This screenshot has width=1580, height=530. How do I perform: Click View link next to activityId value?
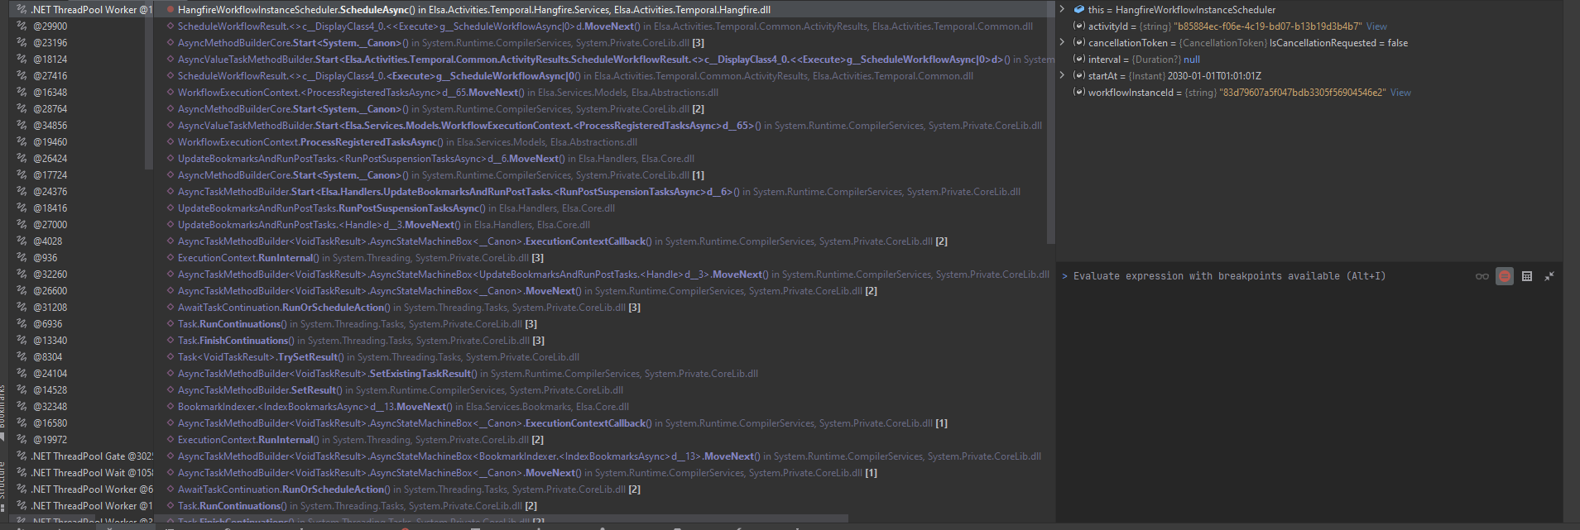pyautogui.click(x=1376, y=26)
